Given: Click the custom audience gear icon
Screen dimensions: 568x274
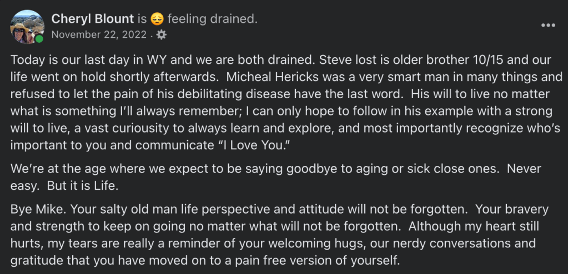Looking at the screenshot, I should coord(161,35).
